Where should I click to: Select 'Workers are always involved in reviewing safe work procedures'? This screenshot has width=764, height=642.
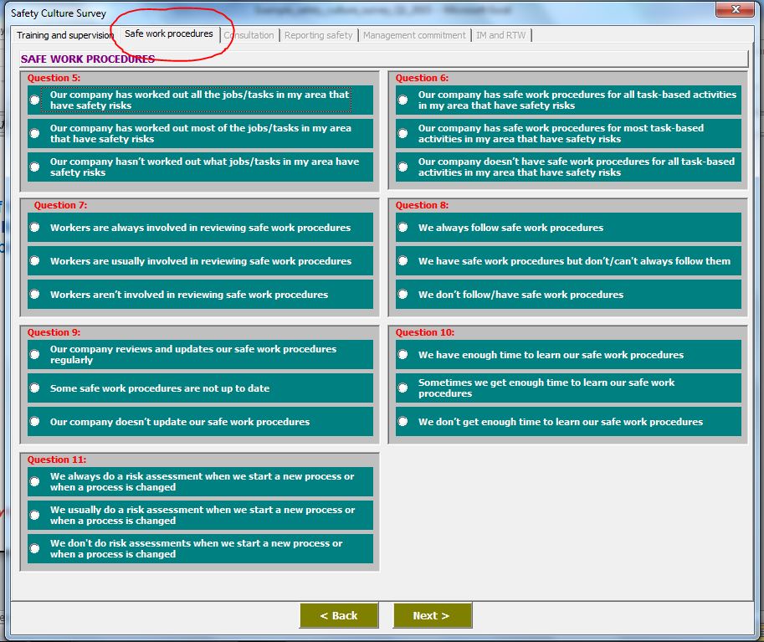coord(33,227)
